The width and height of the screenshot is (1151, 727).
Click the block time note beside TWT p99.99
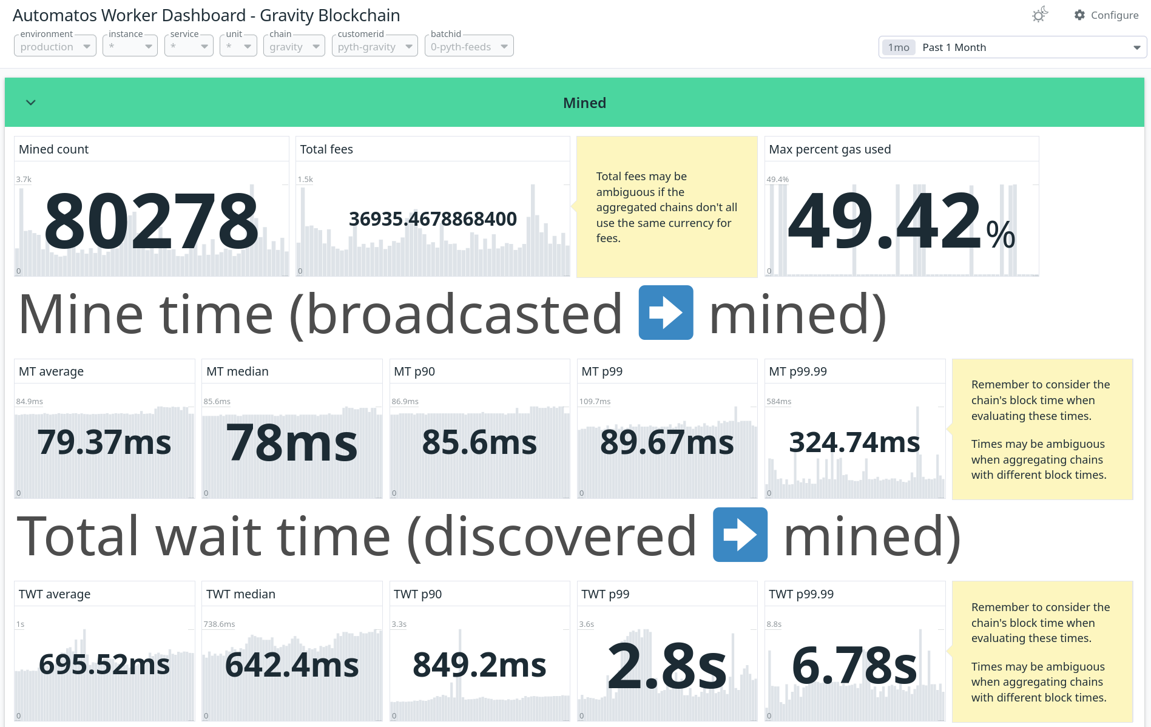click(1042, 652)
